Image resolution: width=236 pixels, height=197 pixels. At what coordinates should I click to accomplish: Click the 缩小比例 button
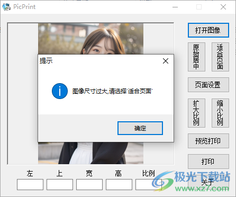click(x=220, y=113)
